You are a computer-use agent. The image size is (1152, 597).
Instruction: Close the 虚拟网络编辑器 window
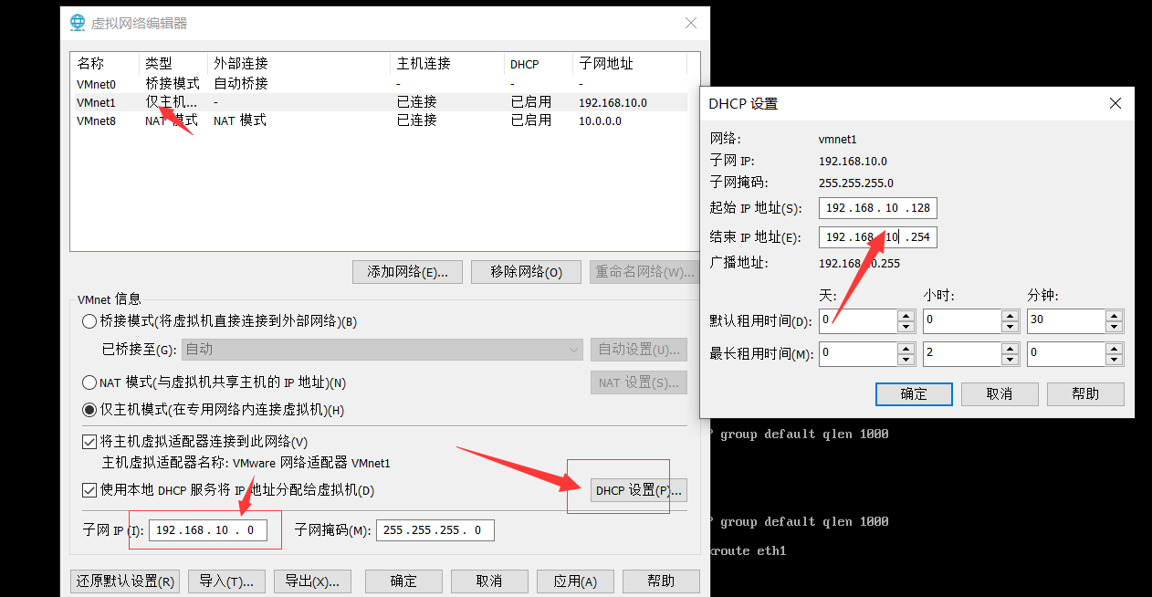tap(689, 23)
